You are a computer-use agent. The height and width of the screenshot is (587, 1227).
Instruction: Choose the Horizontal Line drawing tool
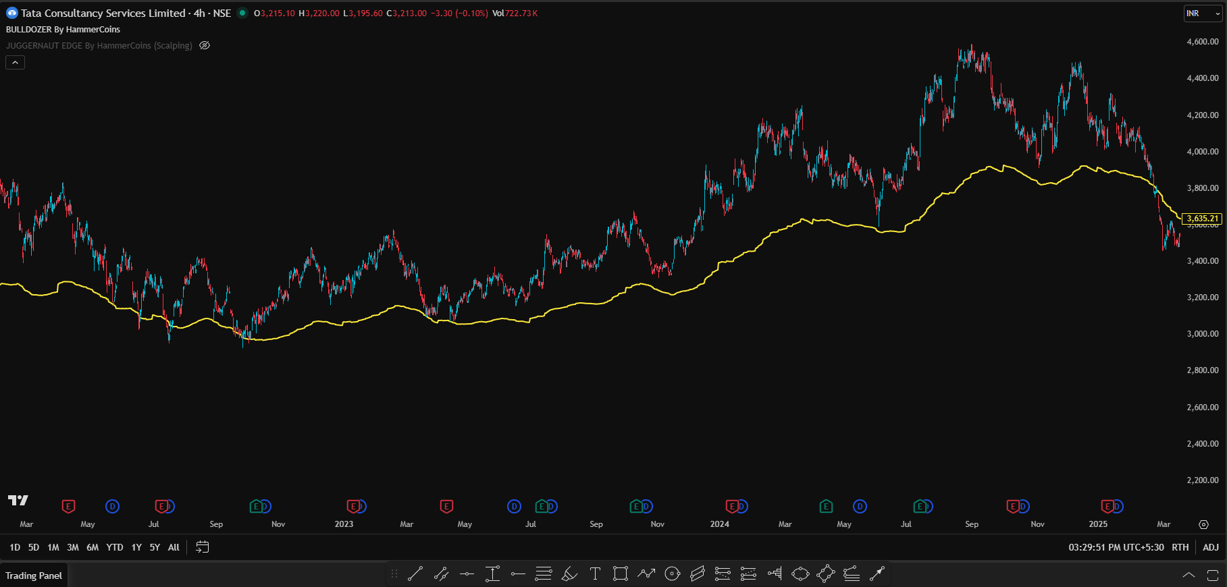coord(467,574)
